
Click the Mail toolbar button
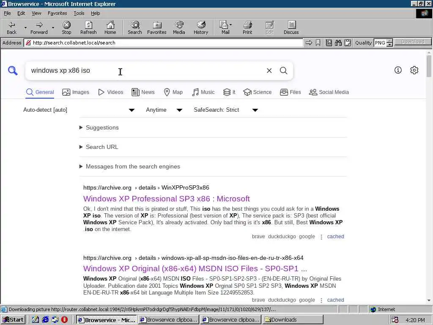coord(225,28)
